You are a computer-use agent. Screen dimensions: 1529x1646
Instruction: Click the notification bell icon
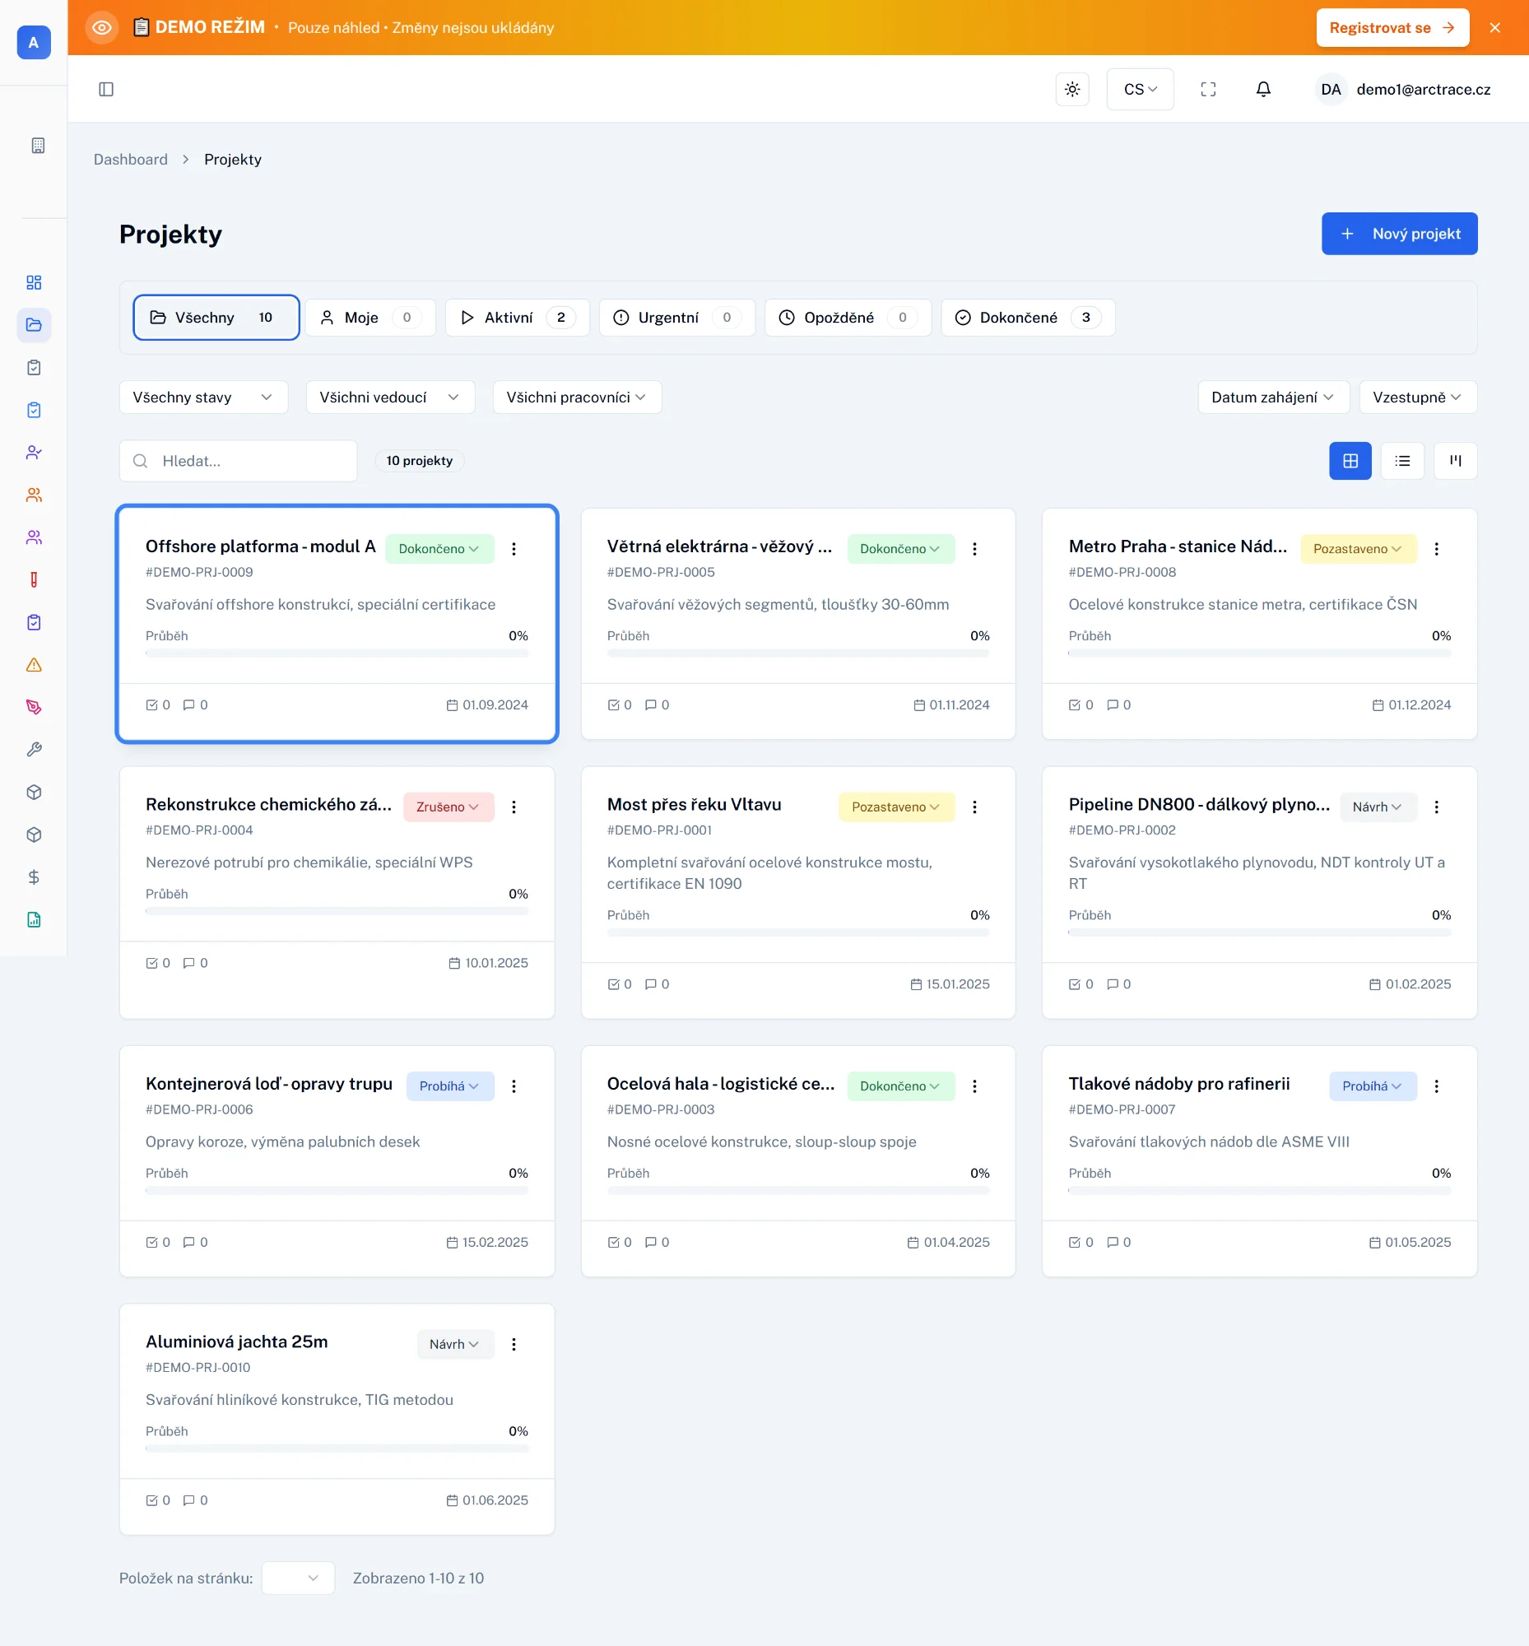pyautogui.click(x=1262, y=90)
